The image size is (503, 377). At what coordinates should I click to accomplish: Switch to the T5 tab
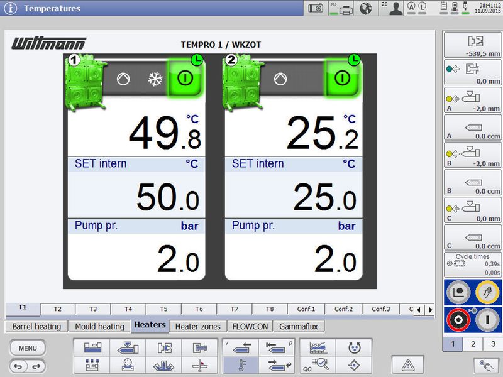[x=163, y=309]
